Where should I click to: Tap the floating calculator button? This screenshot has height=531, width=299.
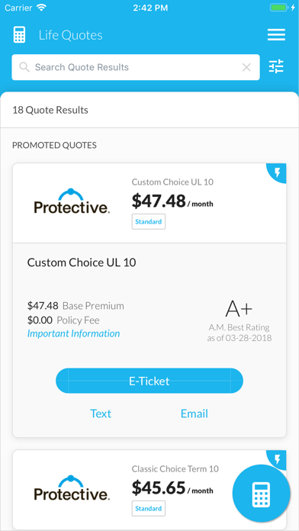pyautogui.click(x=261, y=493)
